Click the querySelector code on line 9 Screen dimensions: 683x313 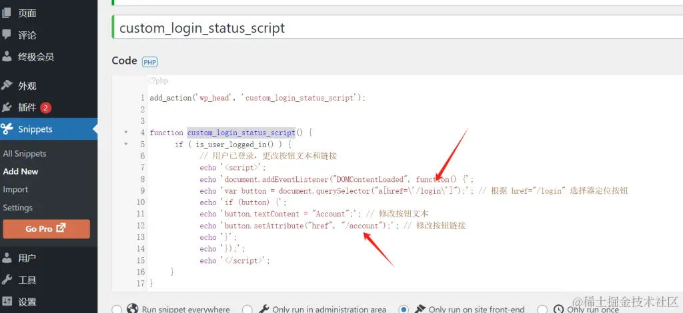click(x=337, y=191)
